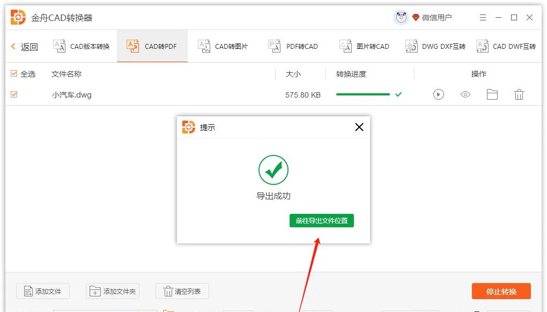This screenshot has height=312, width=547.
Task: Select the CAD转PDF tab
Action: (x=152, y=46)
